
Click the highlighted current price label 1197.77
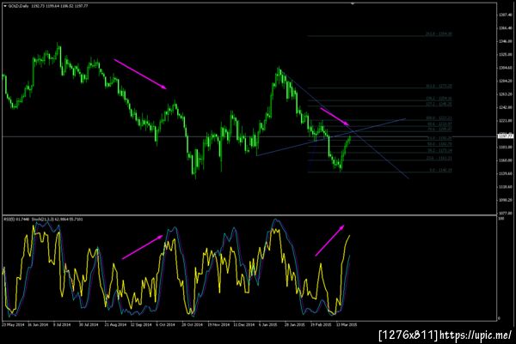pyautogui.click(x=506, y=136)
